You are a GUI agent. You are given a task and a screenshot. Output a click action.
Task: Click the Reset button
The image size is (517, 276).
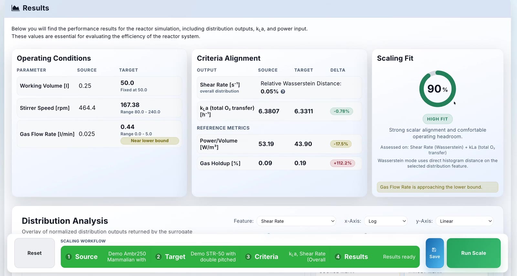coord(35,253)
